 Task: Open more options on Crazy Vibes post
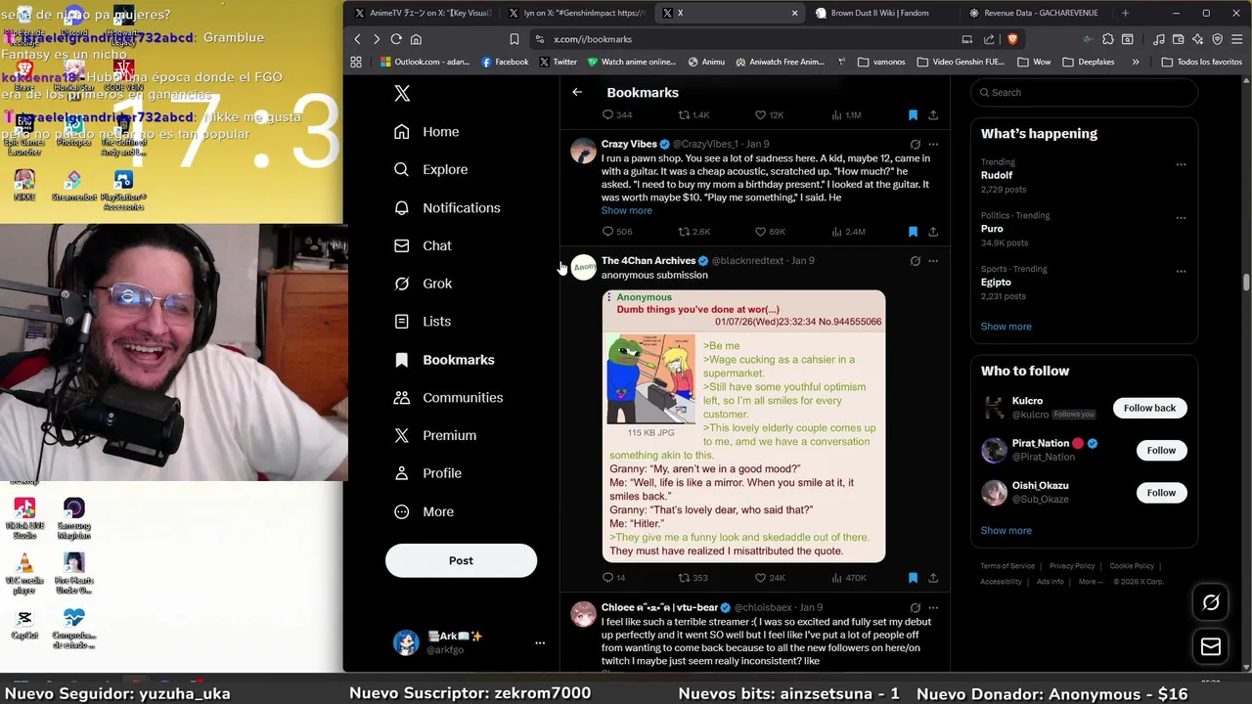tap(933, 145)
